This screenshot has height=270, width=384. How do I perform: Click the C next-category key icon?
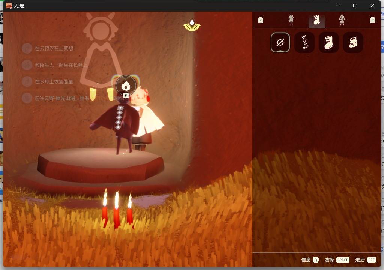(372, 20)
